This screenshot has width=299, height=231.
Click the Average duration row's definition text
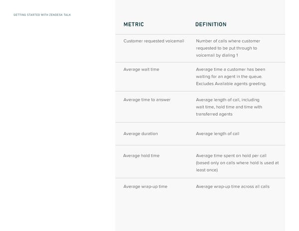coord(218,134)
